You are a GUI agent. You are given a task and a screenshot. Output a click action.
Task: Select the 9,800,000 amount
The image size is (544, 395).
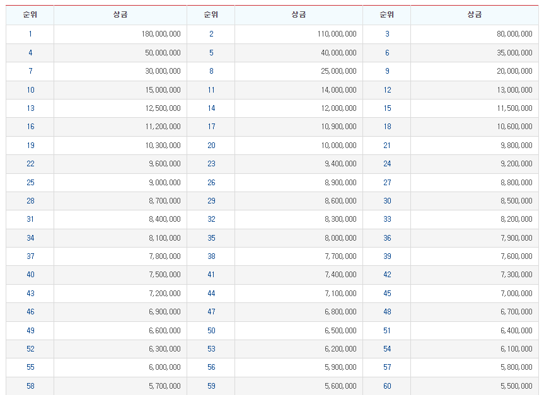(516, 146)
